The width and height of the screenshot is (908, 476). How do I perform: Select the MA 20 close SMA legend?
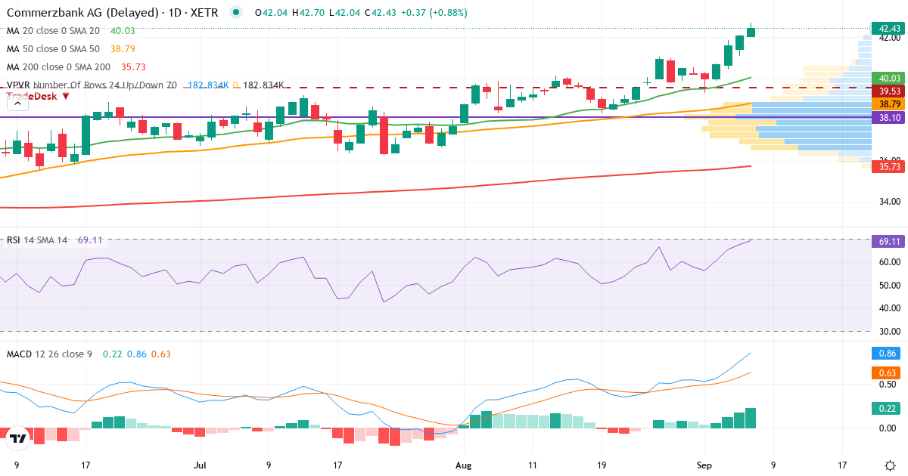[53, 31]
